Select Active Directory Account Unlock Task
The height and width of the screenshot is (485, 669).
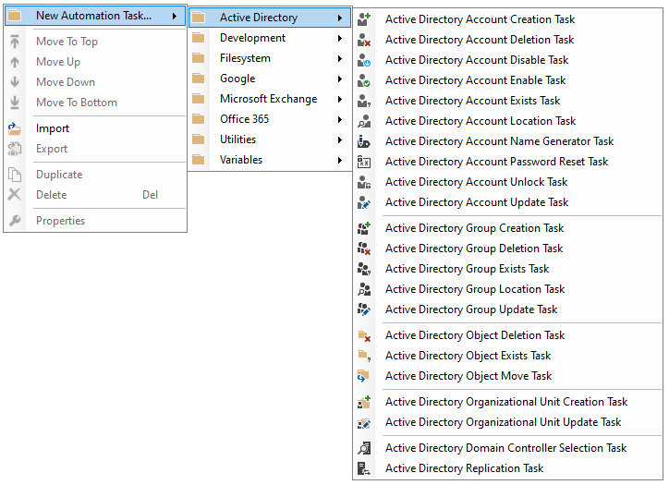(476, 182)
